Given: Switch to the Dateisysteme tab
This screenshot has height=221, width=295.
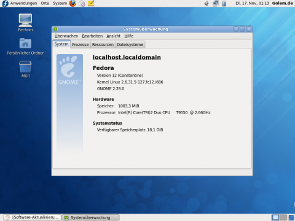Looking at the screenshot, I should tap(130, 45).
